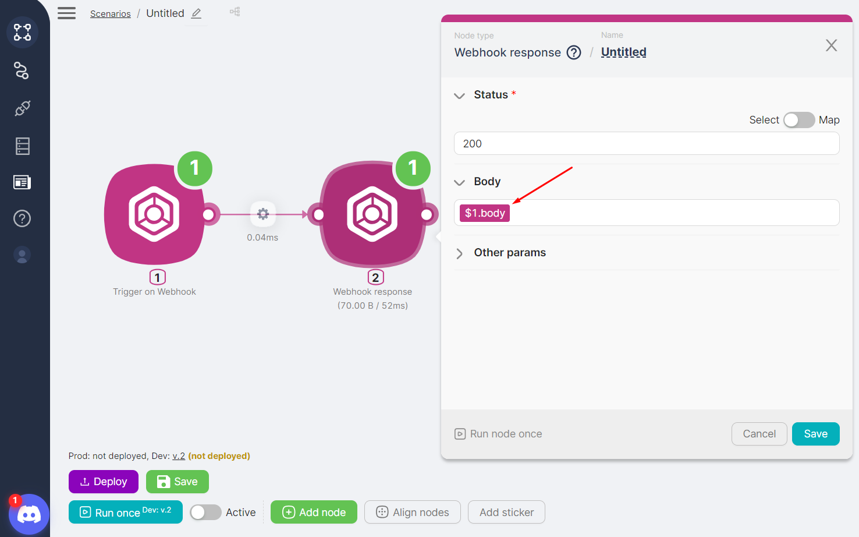
Task: Click the Add node button
Action: [314, 512]
